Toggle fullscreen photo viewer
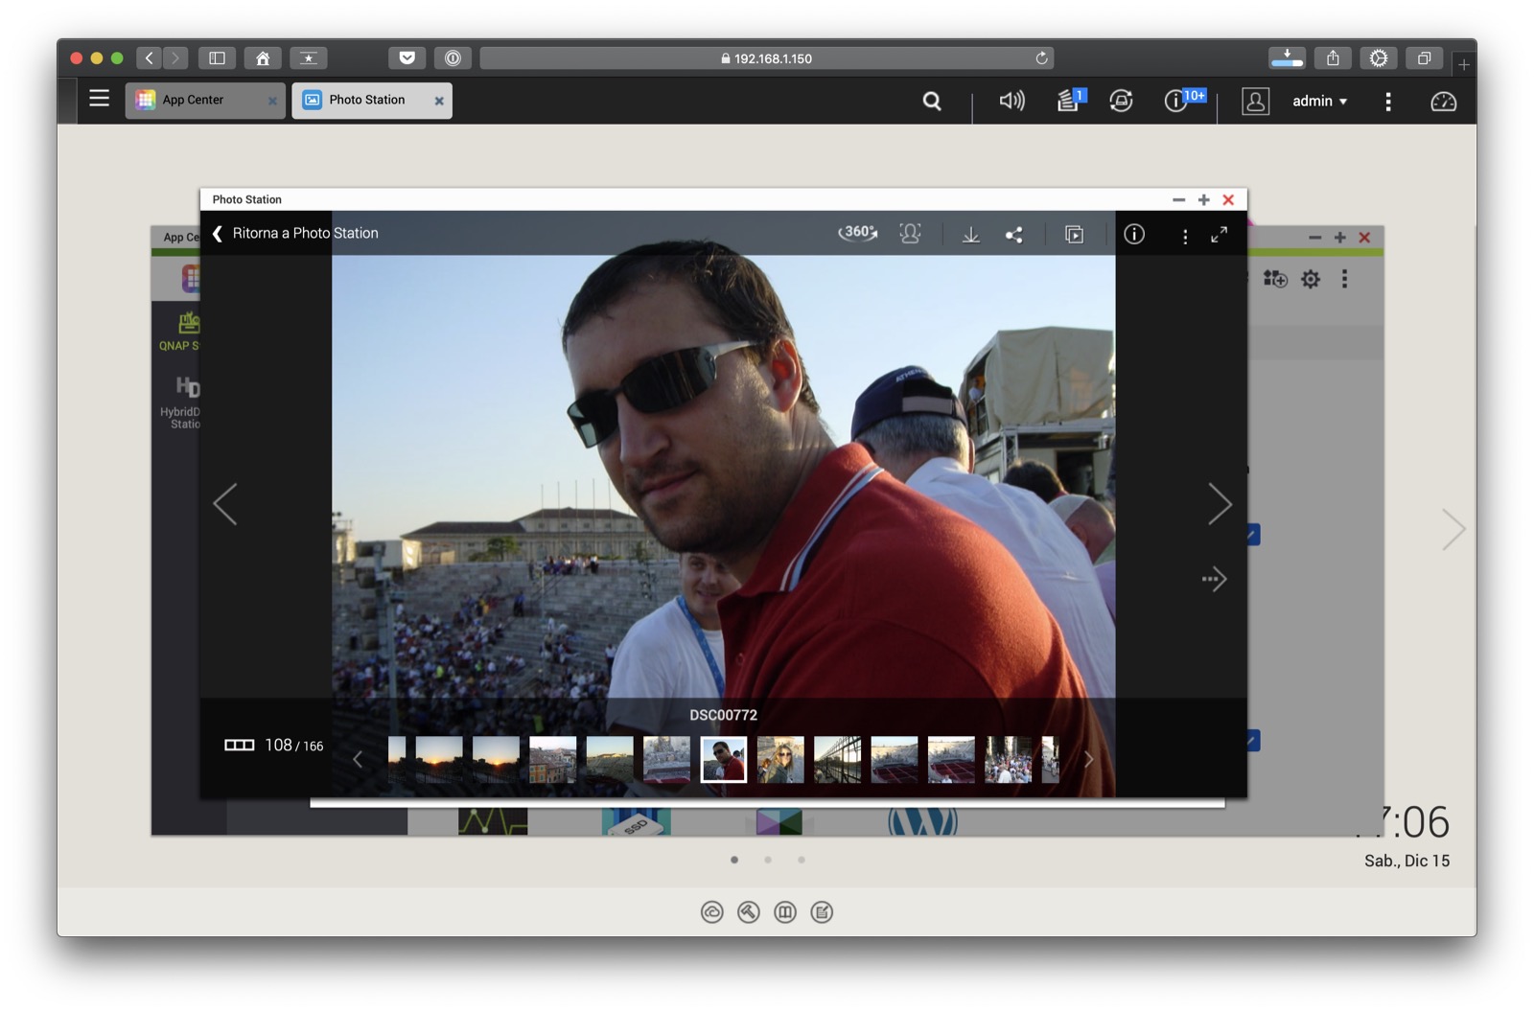The height and width of the screenshot is (1012, 1534). (1219, 235)
